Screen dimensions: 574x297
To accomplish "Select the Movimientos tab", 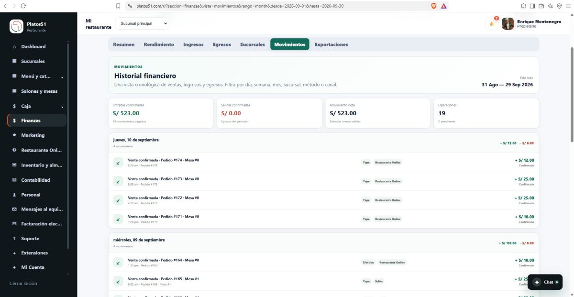I will 290,44.
